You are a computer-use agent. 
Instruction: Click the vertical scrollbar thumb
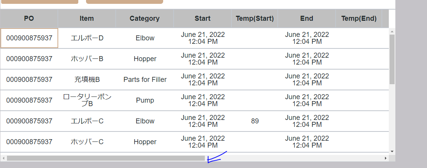[392, 59]
